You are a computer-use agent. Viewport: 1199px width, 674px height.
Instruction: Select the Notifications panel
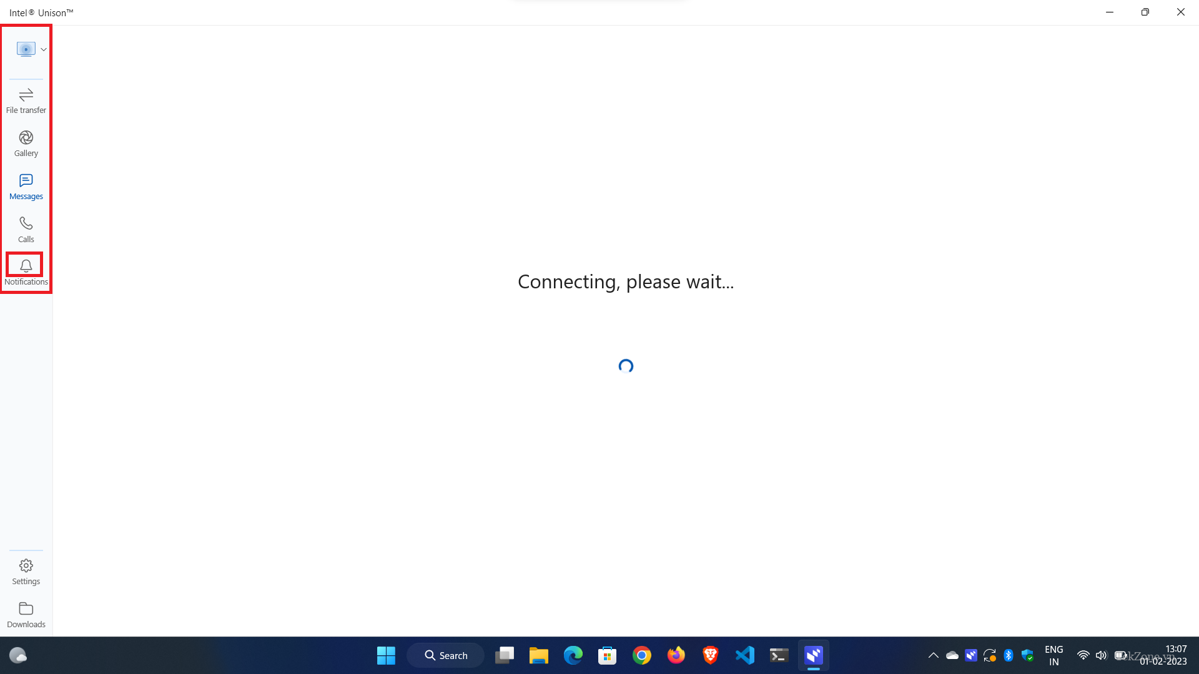26,271
